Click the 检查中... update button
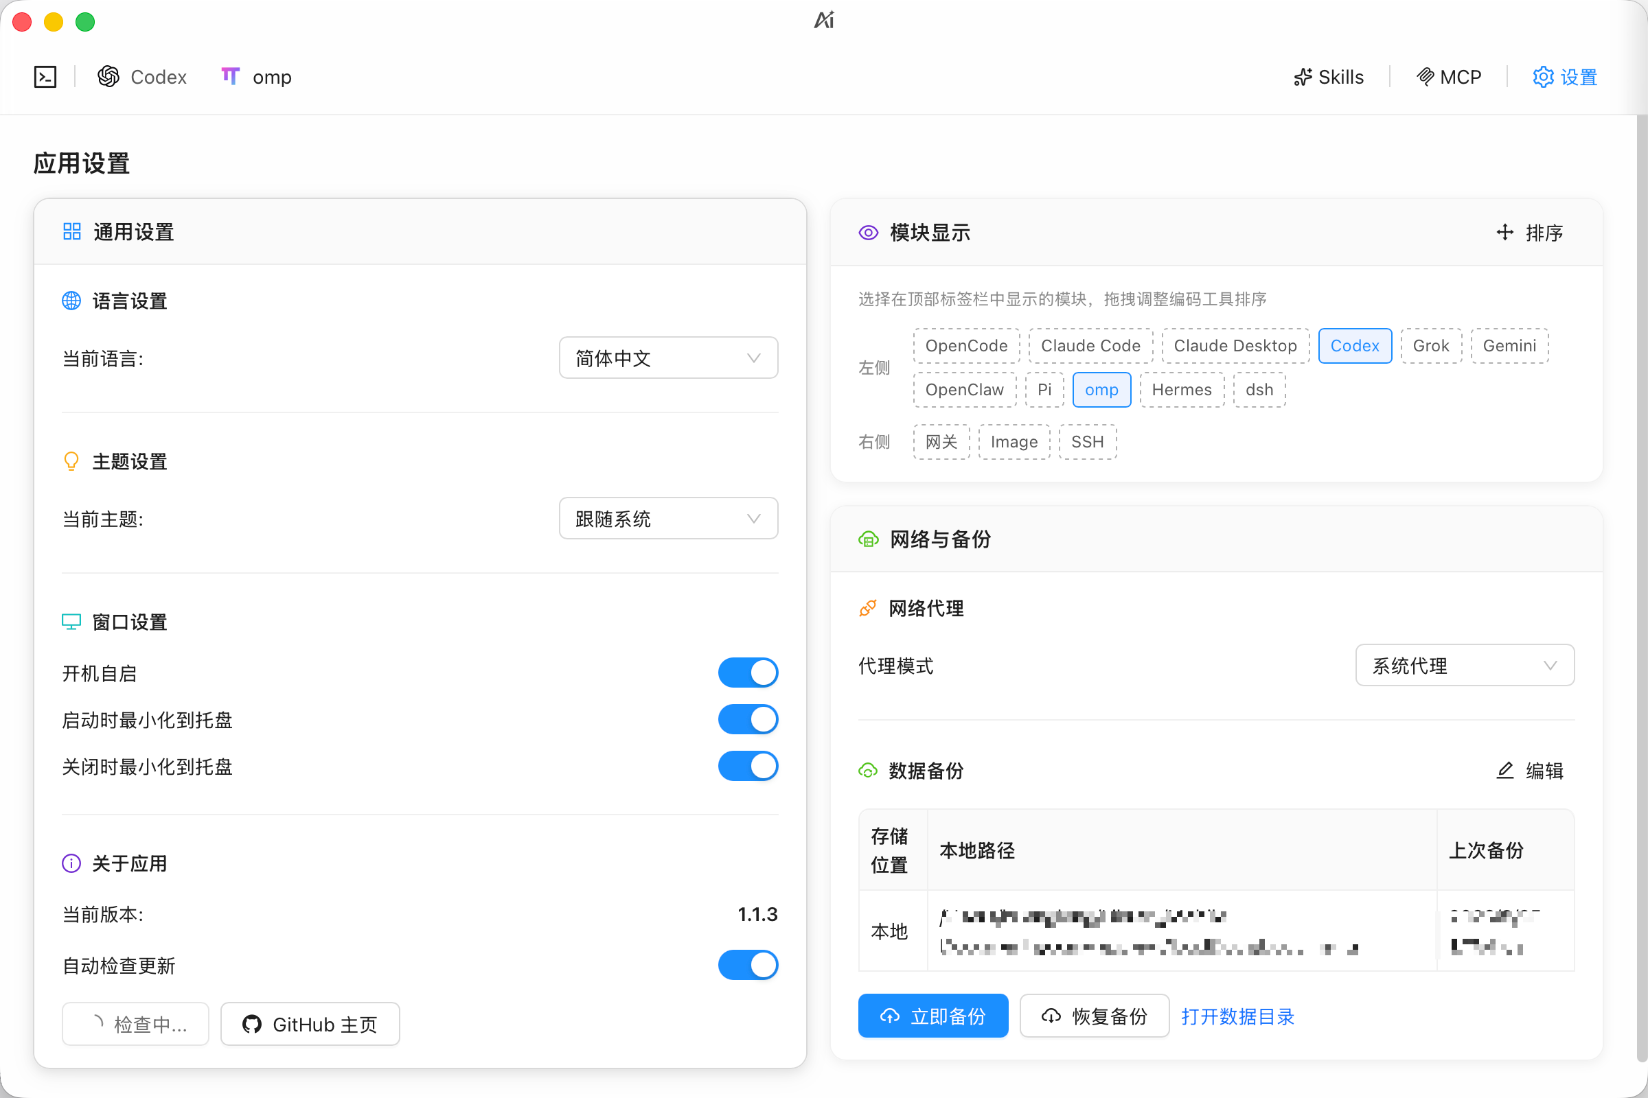1648x1098 pixels. [x=135, y=1025]
